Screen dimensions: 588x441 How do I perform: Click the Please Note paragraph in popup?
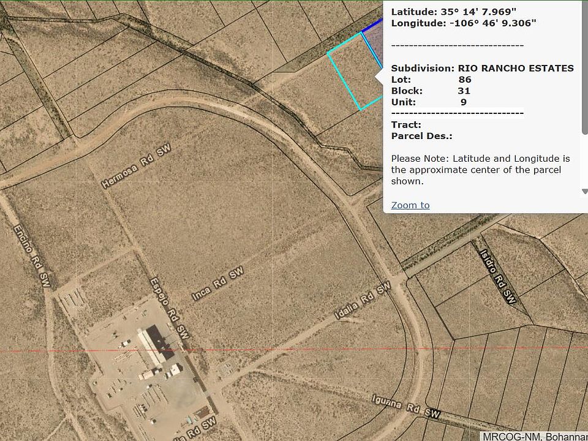(481, 170)
